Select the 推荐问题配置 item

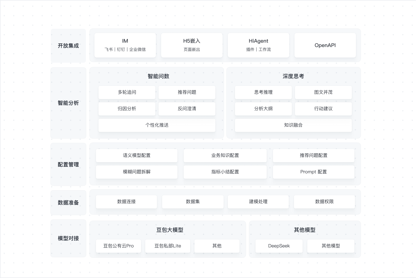pyautogui.click(x=314, y=155)
